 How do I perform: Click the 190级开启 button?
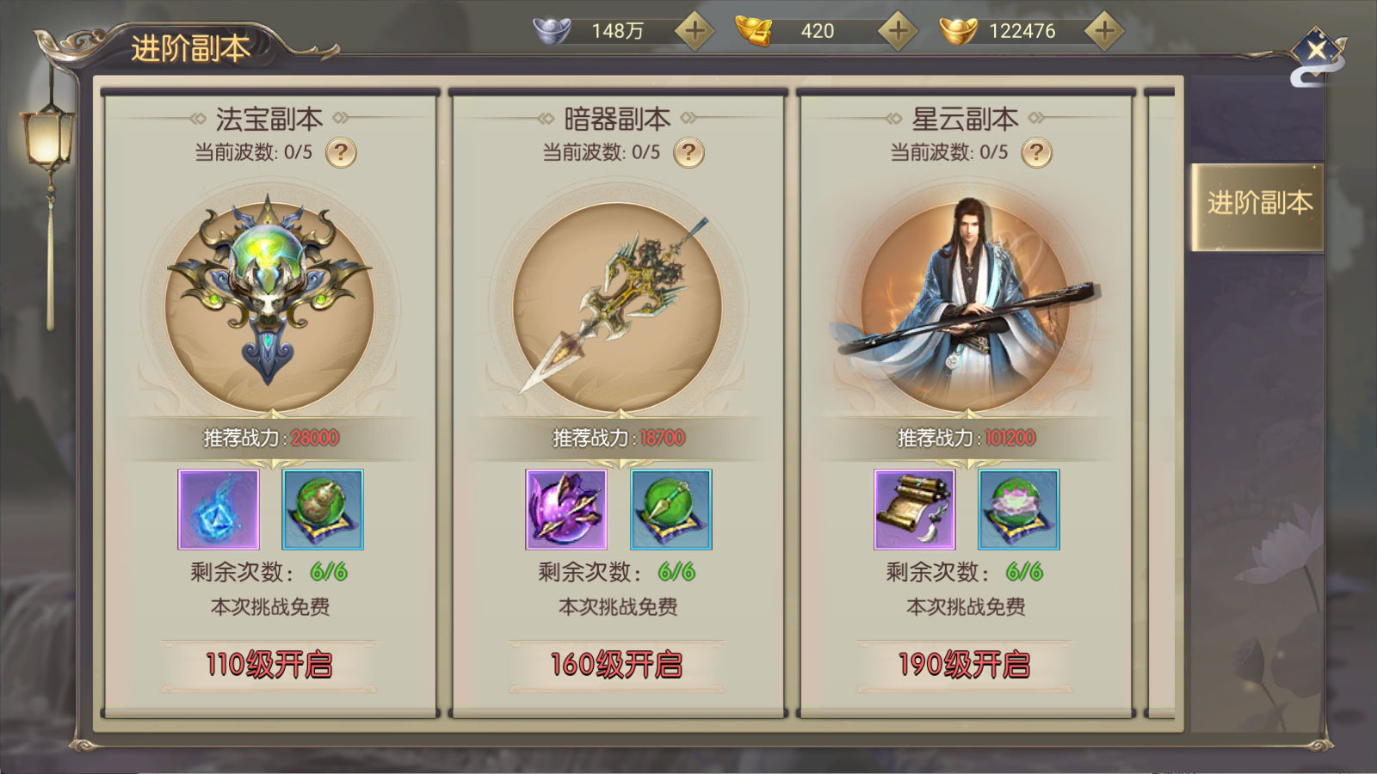click(x=964, y=665)
